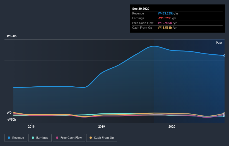229x146 pixels.
Task: Click the blue Revenue legend dot
Action: pos(9,138)
